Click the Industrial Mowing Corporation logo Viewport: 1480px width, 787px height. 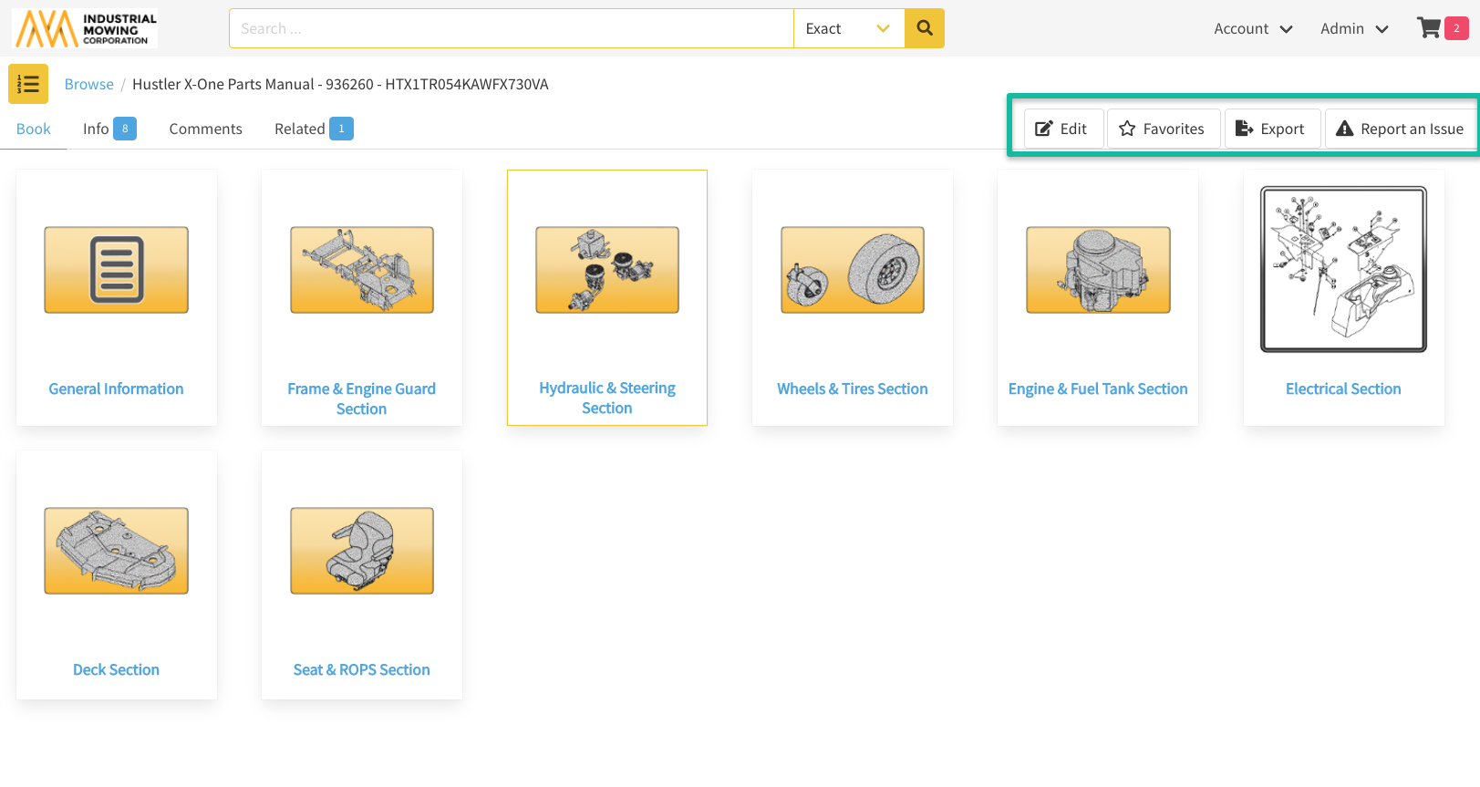[85, 28]
